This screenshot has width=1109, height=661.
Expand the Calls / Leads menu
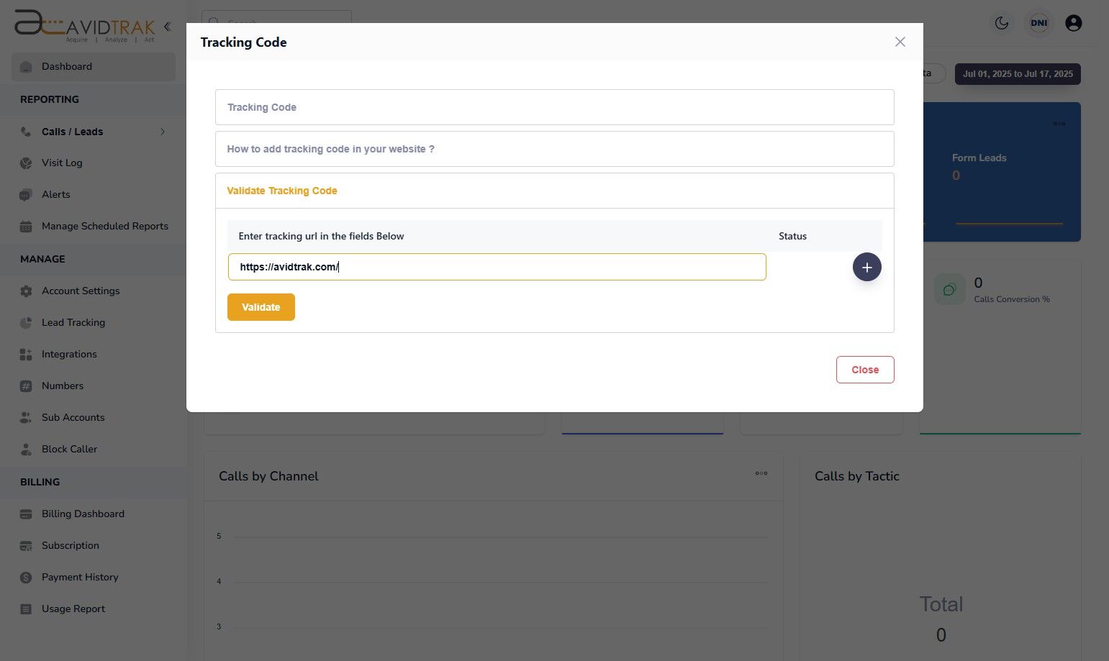pos(163,132)
